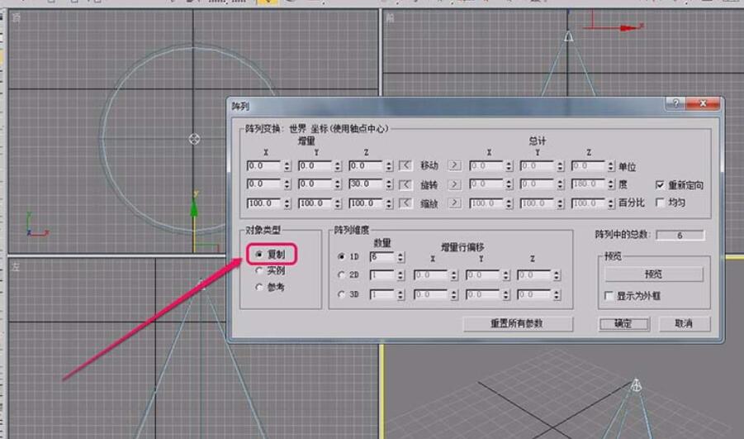Click the spinner of incremental Move Y
The width and height of the screenshot is (744, 439).
[x=338, y=166]
